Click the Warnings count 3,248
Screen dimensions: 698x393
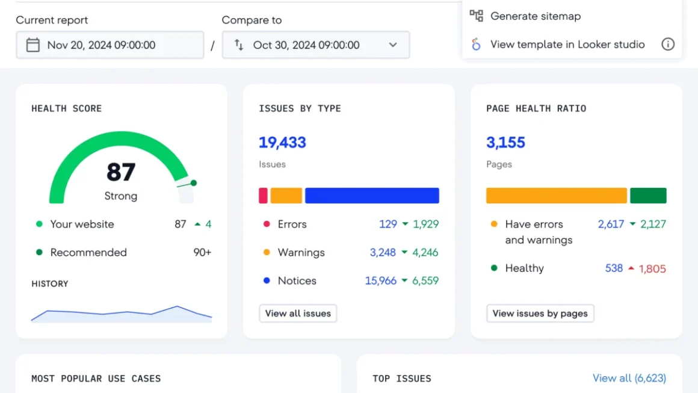[383, 252]
